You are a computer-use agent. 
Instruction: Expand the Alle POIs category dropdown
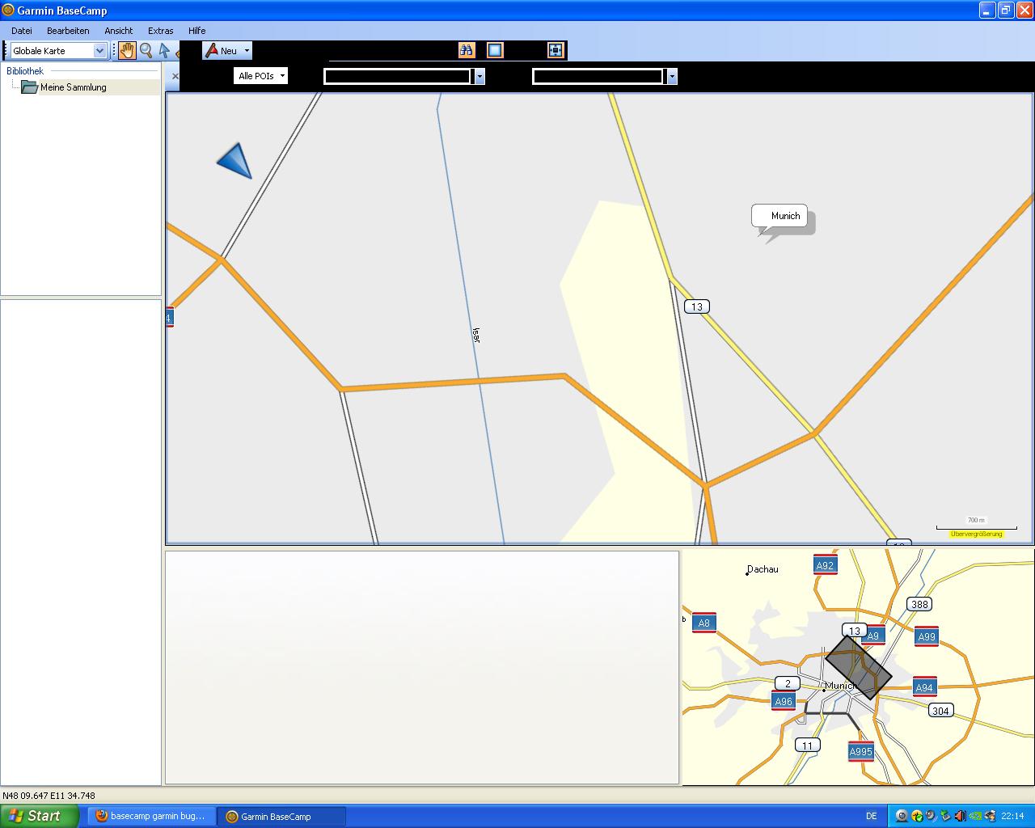click(261, 76)
